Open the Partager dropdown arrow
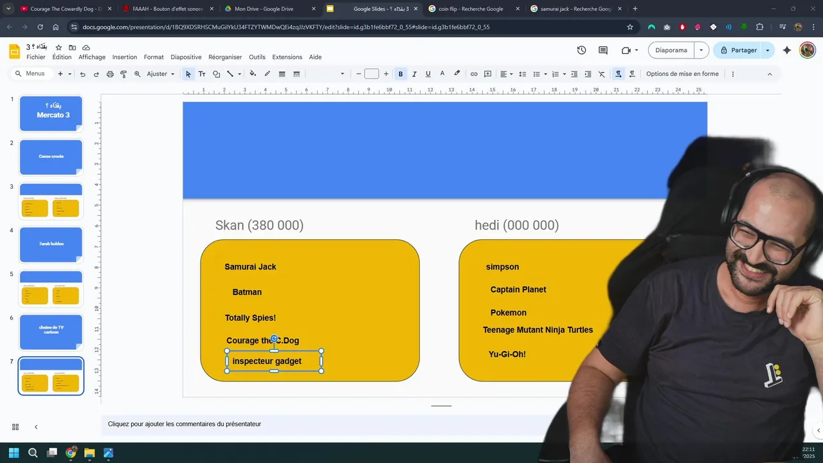This screenshot has height=463, width=823. [768, 50]
